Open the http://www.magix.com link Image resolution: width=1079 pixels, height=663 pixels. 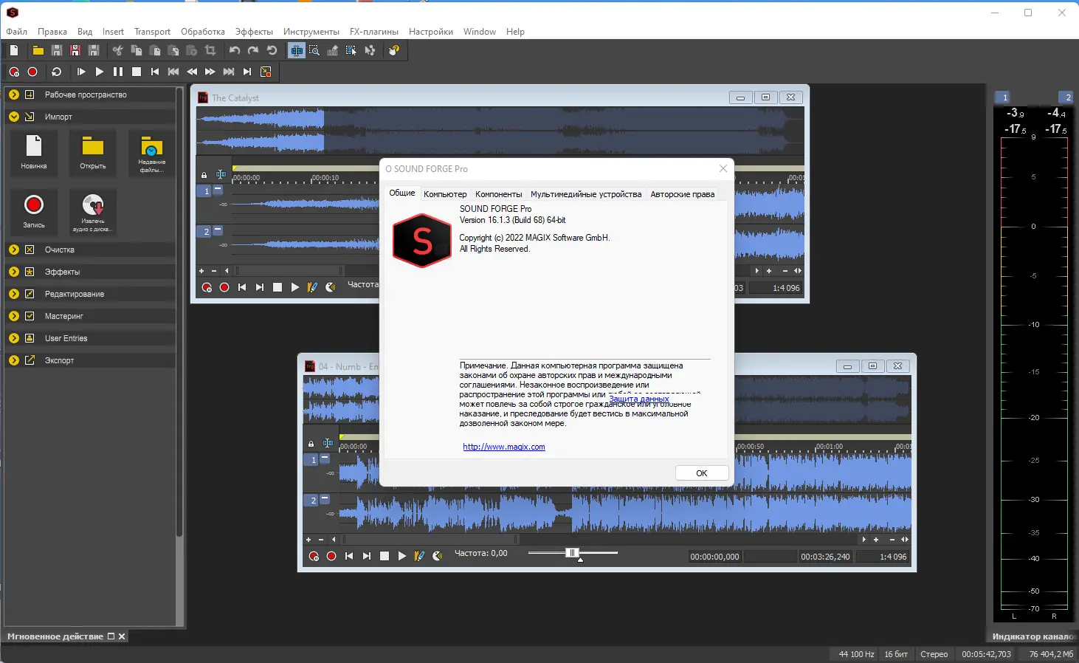pyautogui.click(x=504, y=447)
